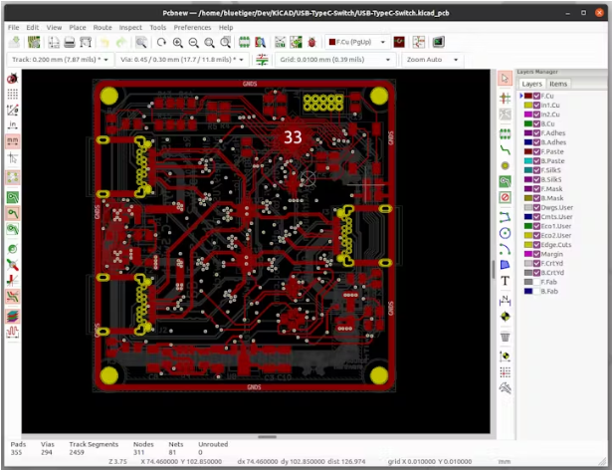This screenshot has width=613, height=470.
Task: Disable the Edge.Cuts layer checkbox
Action: click(536, 245)
